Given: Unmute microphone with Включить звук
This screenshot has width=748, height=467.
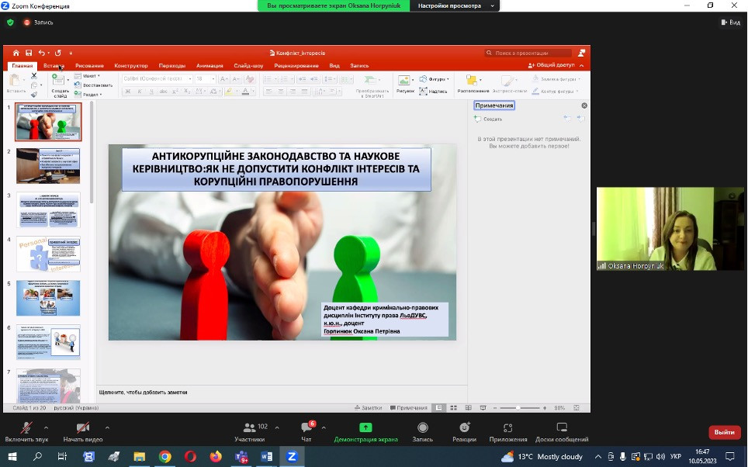Looking at the screenshot, I should (x=26, y=428).
